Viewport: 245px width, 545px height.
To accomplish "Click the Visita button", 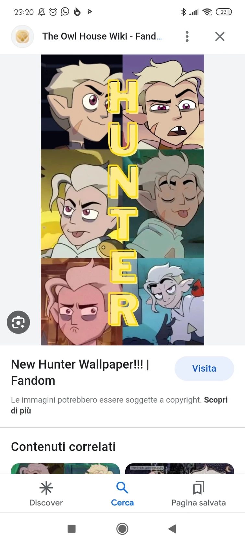I will tap(204, 368).
